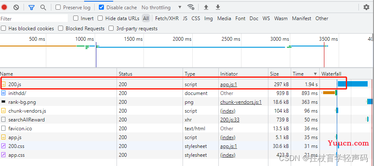This screenshot has width=374, height=166.
Task: Tick the Invert filter checkbox
Action: tap(76, 18)
